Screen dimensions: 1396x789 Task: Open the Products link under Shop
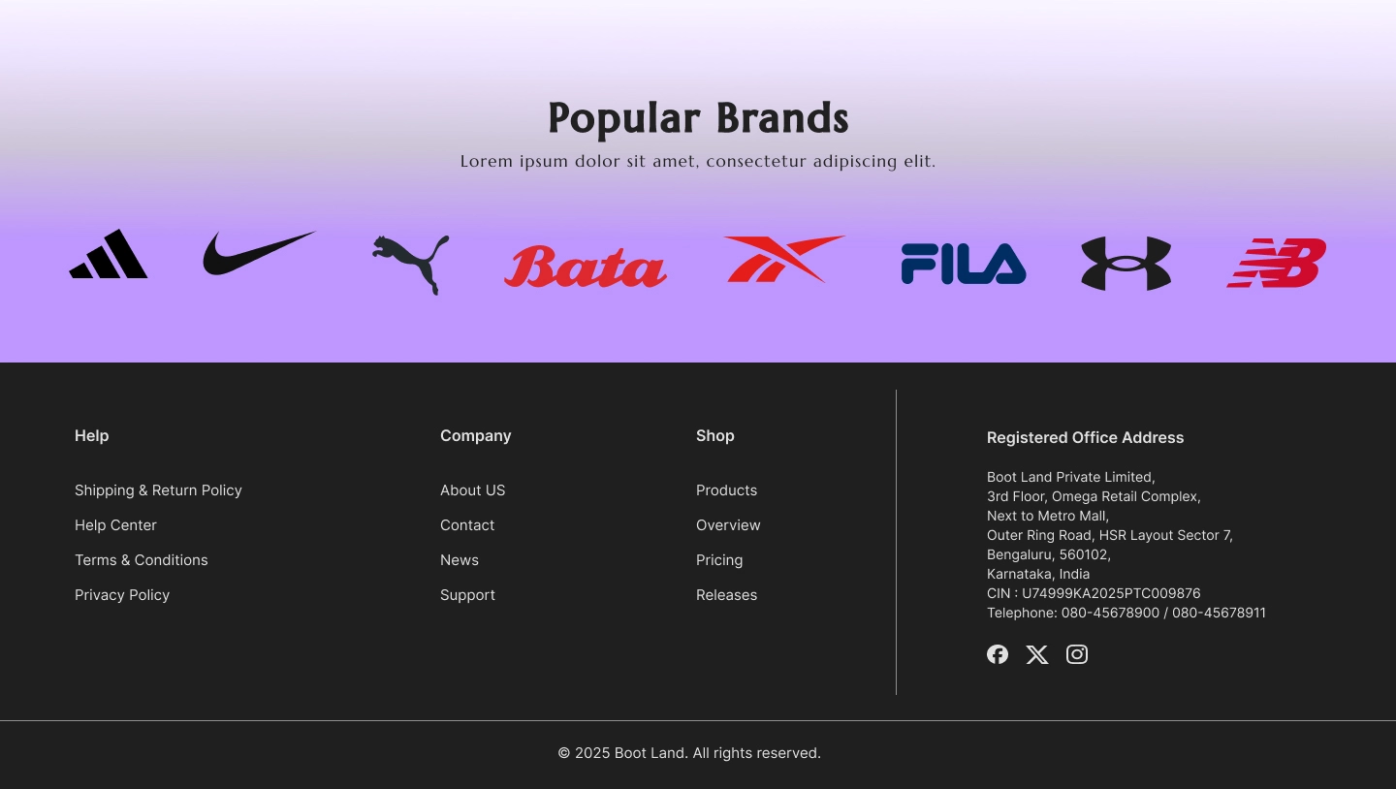(x=726, y=490)
